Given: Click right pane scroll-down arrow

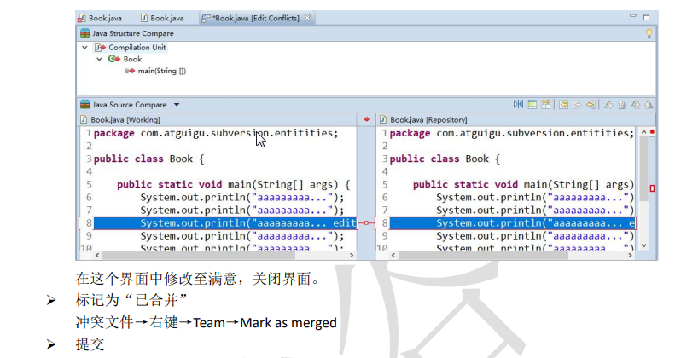Looking at the screenshot, I should [643, 245].
